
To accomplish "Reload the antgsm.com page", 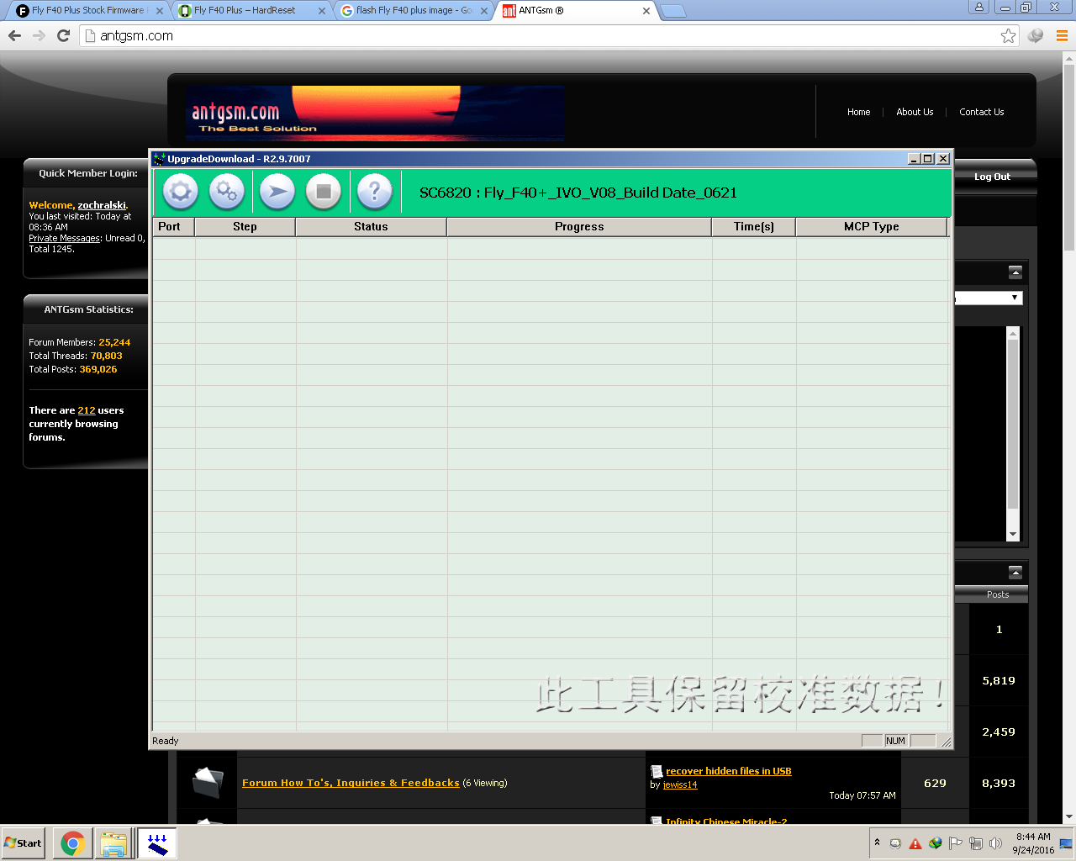I will (63, 35).
